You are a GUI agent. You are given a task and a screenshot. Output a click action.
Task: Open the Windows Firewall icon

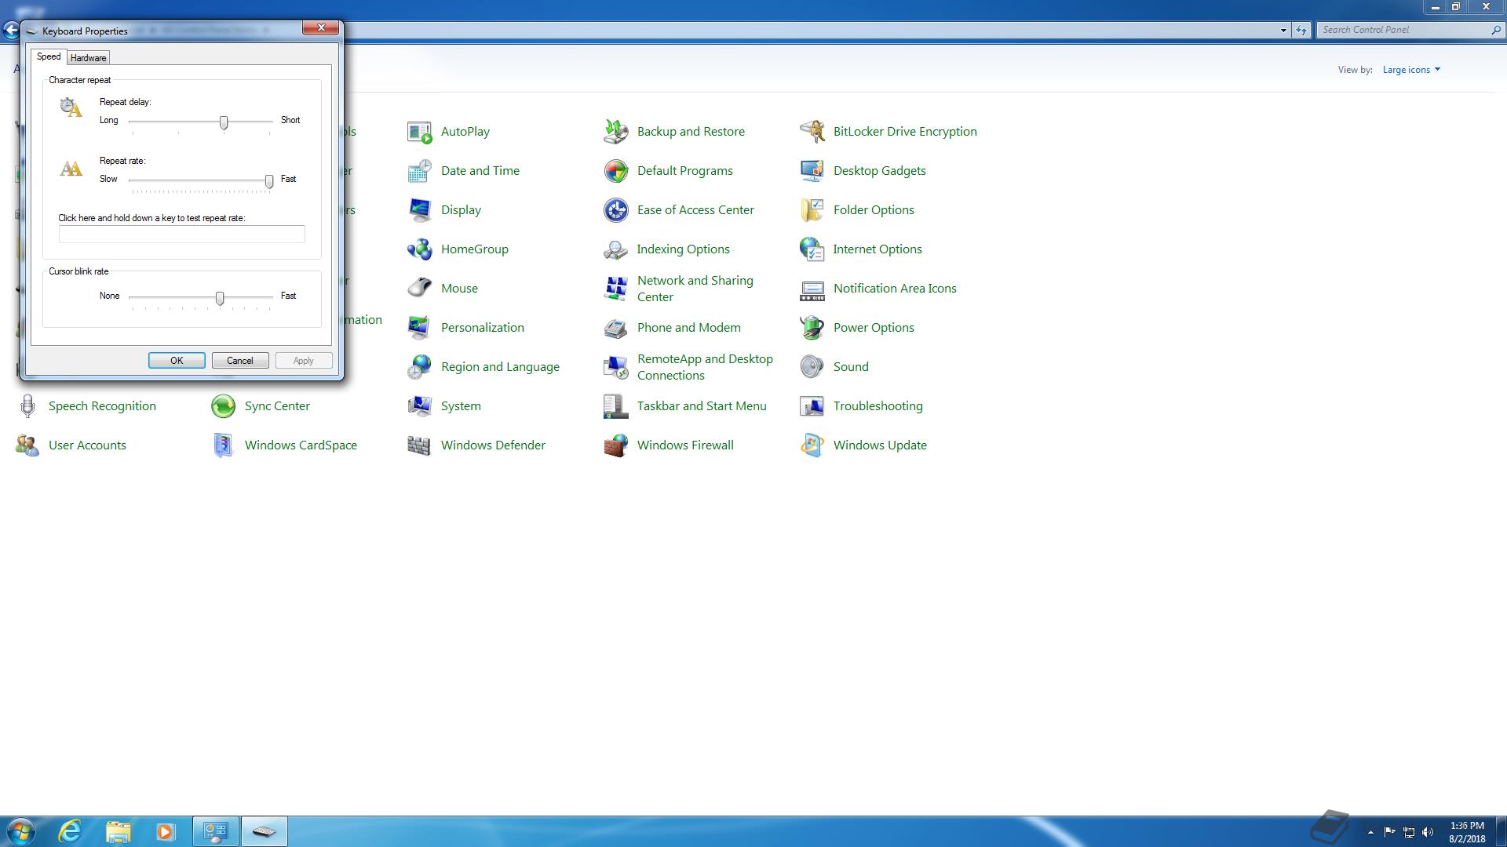[615, 445]
